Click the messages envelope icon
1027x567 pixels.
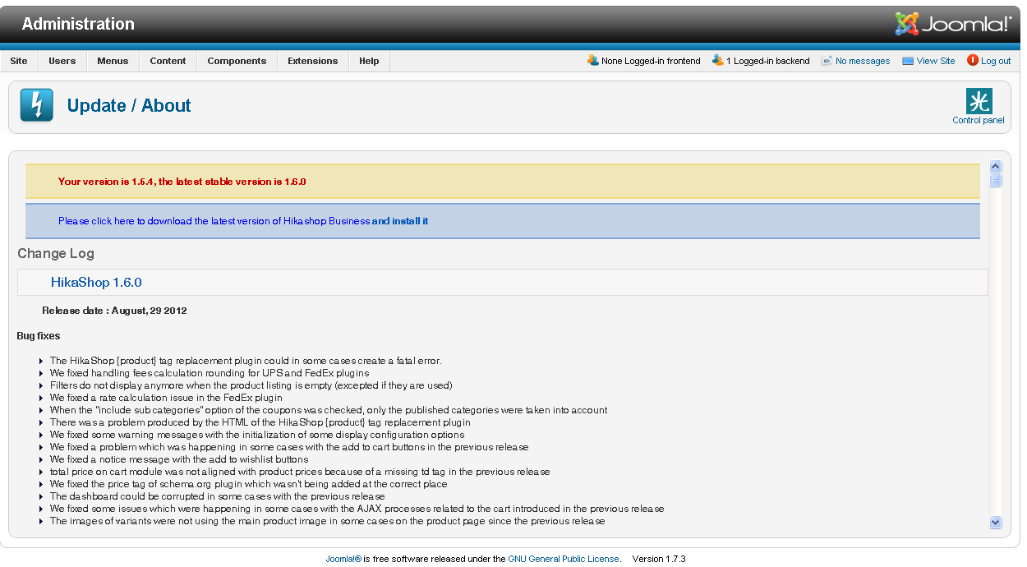click(x=827, y=61)
